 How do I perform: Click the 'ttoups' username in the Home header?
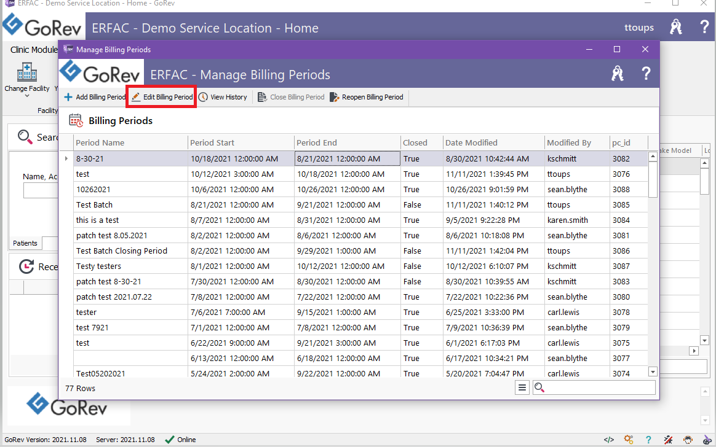coord(639,28)
